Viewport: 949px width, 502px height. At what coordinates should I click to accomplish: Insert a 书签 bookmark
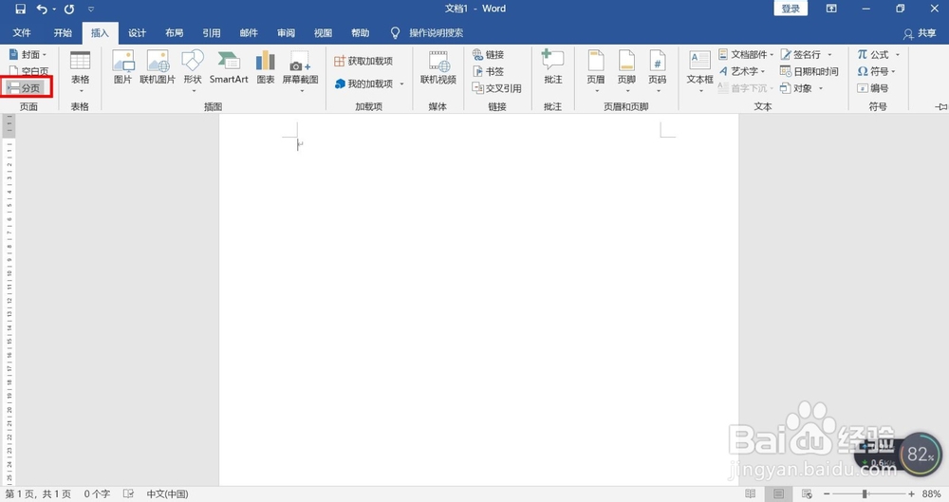tap(489, 71)
